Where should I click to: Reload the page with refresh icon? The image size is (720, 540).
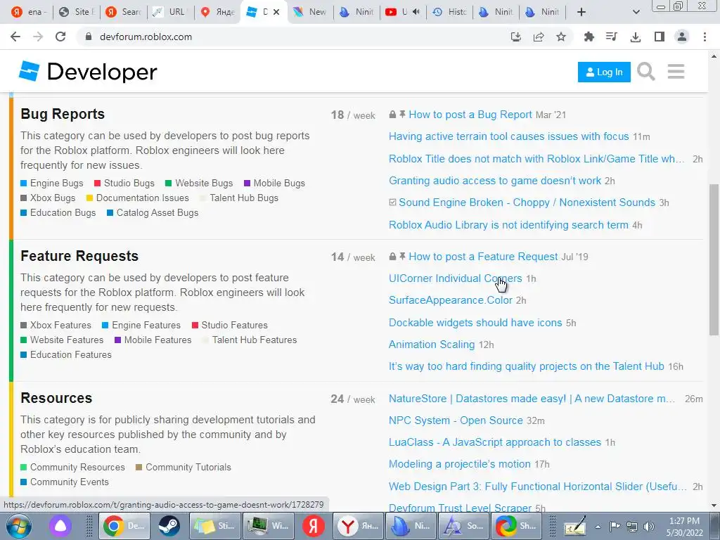[x=60, y=37]
